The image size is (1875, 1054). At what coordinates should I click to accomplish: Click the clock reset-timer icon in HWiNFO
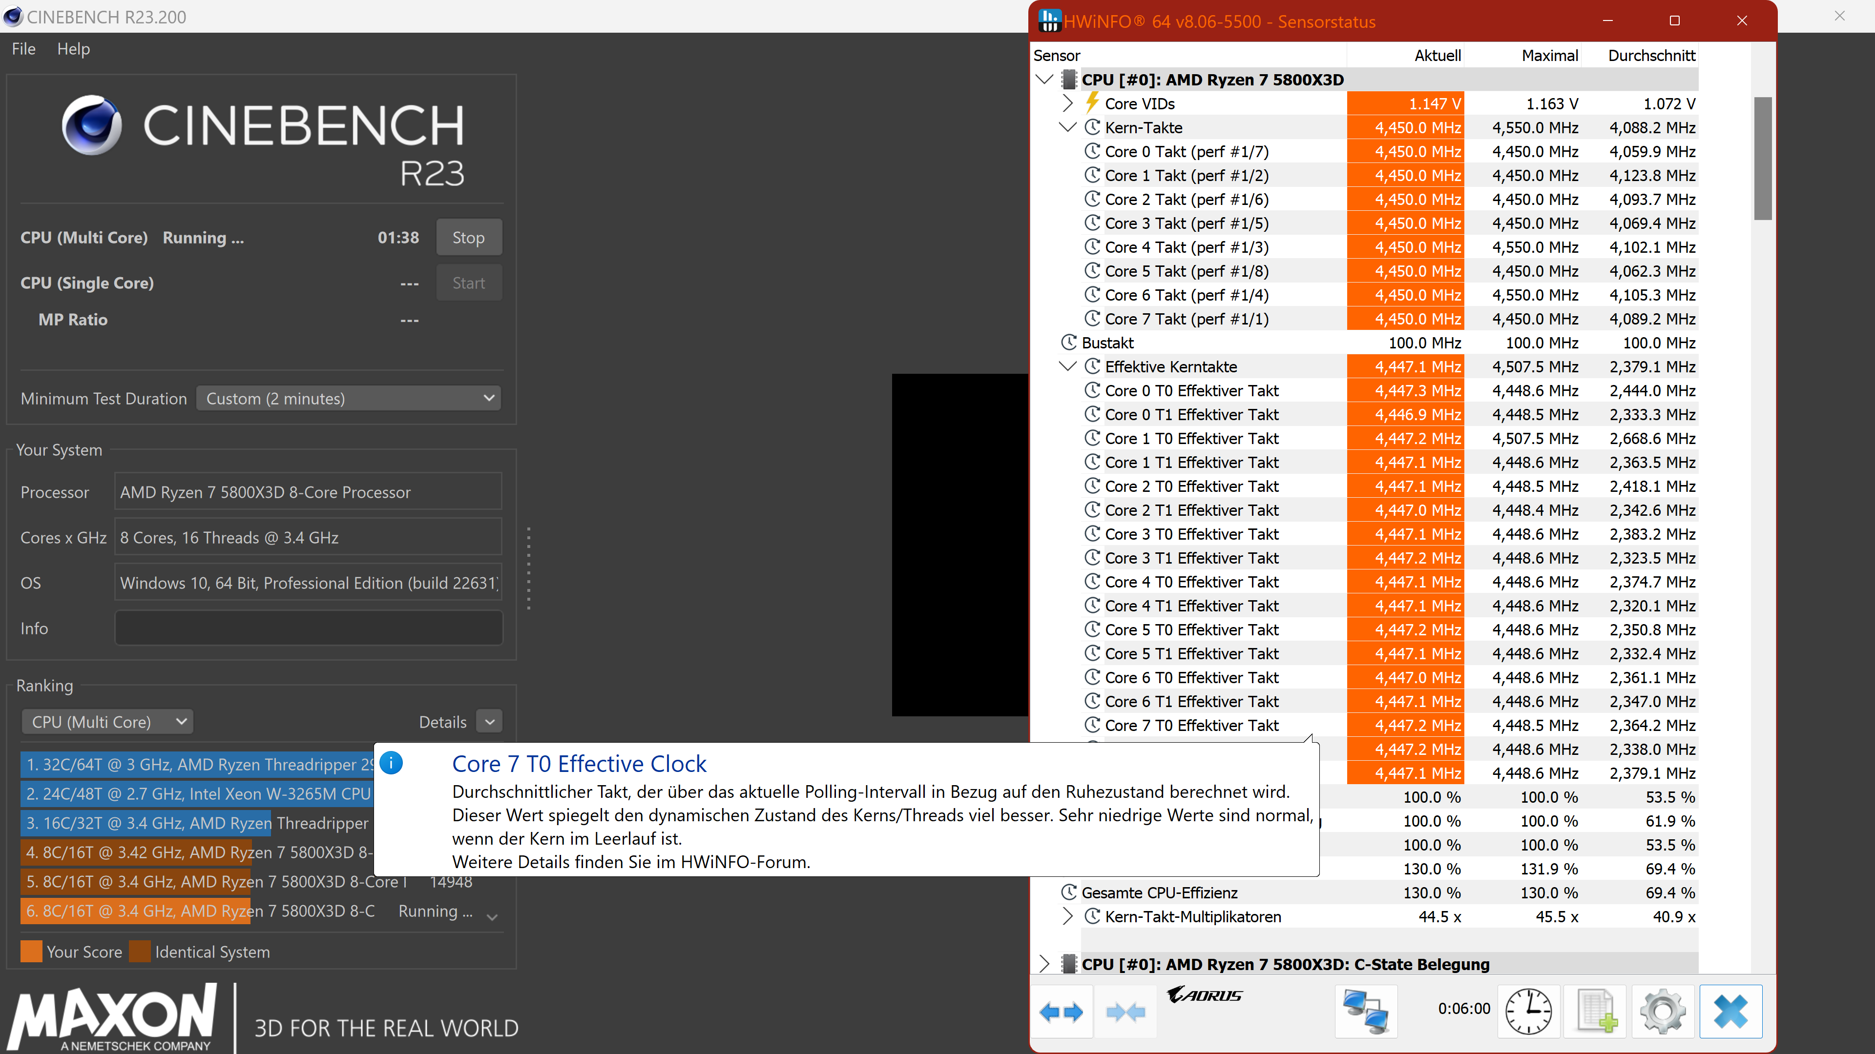click(1528, 1011)
